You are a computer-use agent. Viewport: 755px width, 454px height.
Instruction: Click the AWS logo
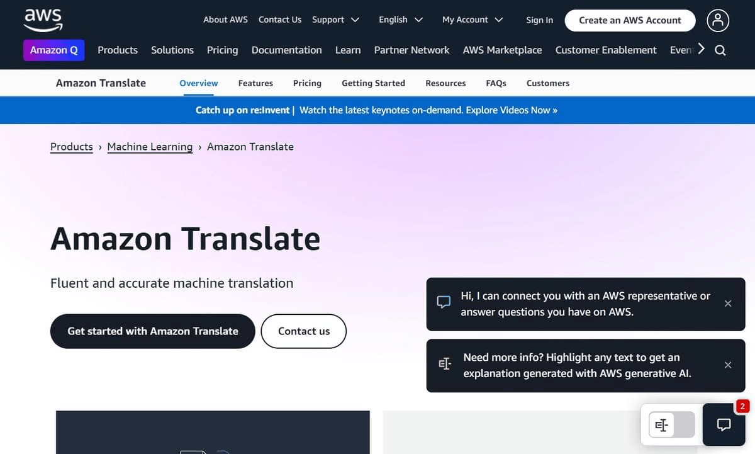43,20
